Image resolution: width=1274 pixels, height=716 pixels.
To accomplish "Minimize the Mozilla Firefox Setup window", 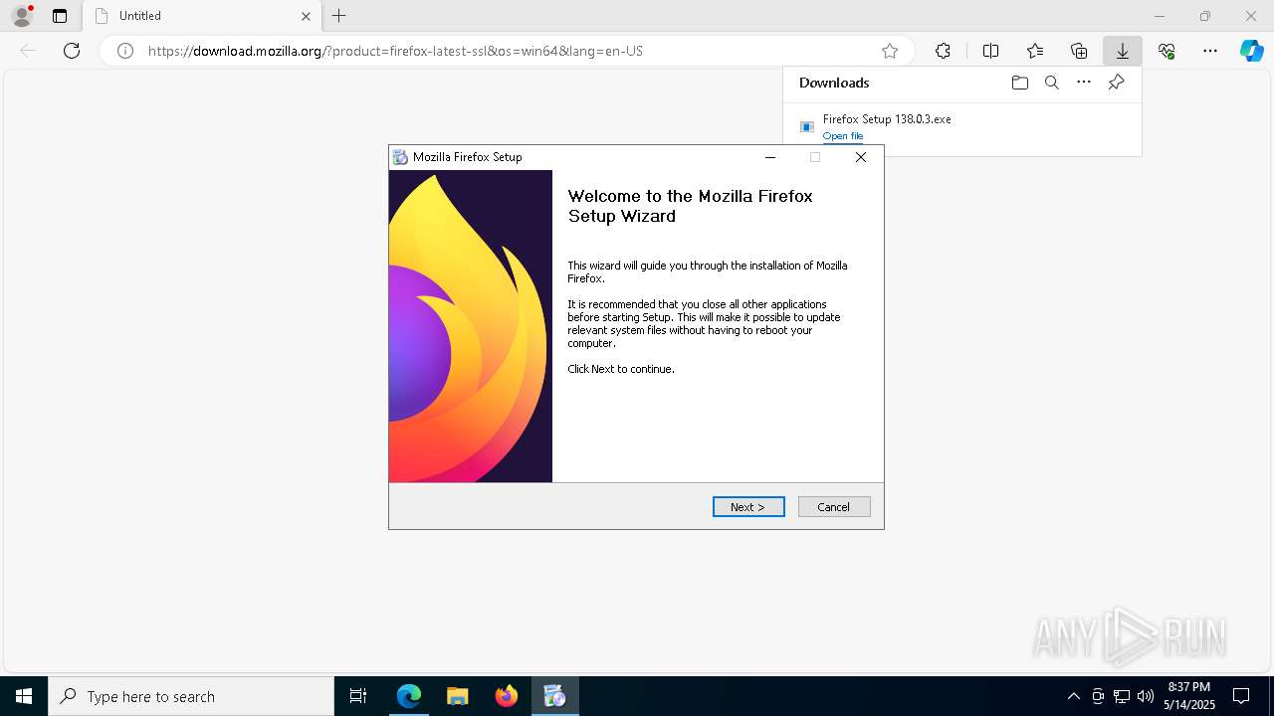I will pyautogui.click(x=769, y=157).
